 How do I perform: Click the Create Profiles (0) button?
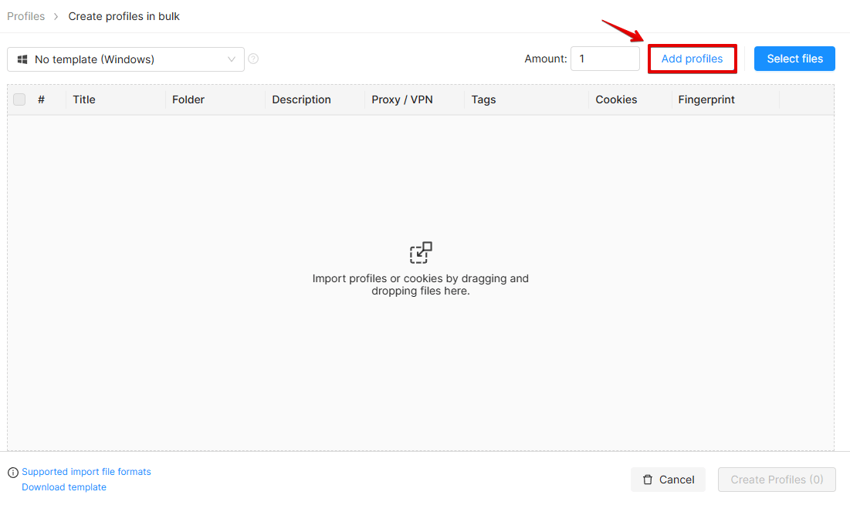pyautogui.click(x=777, y=480)
